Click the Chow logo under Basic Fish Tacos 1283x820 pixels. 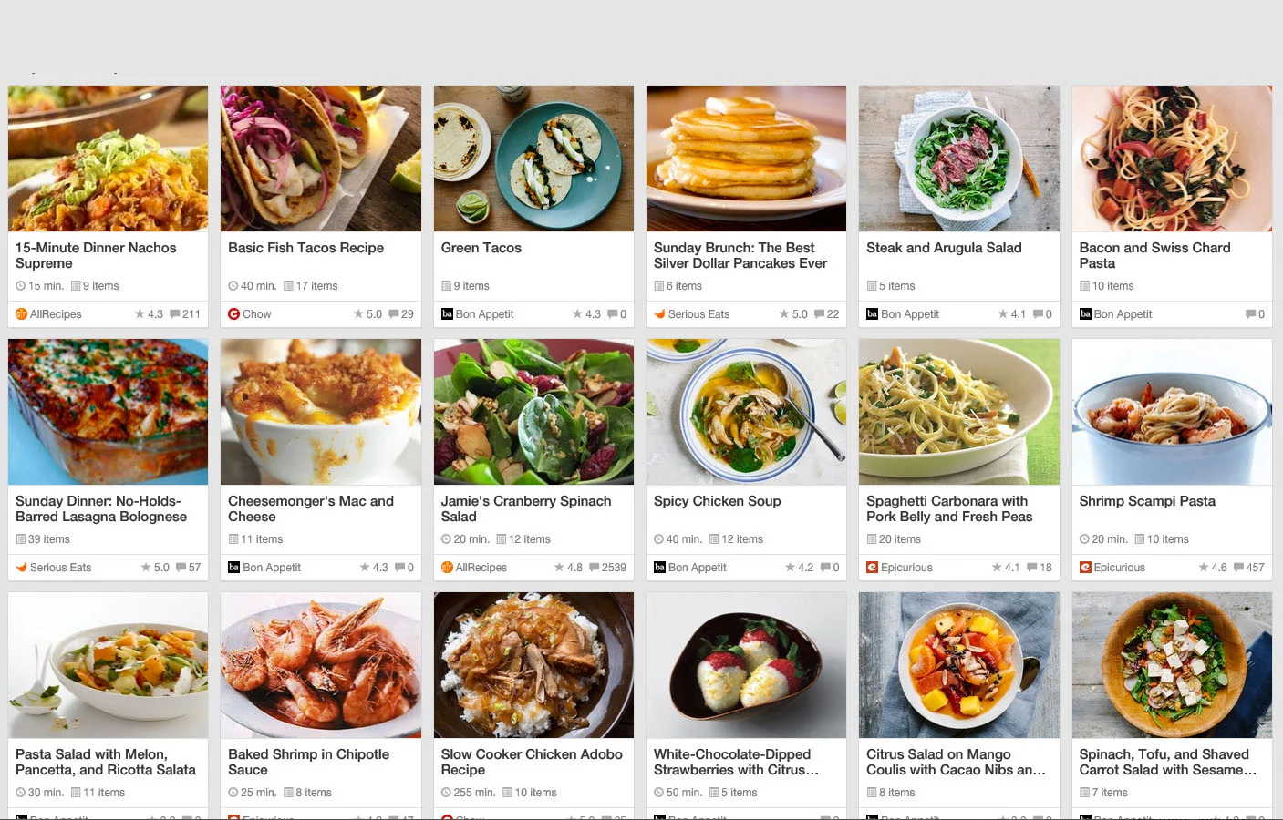point(233,314)
